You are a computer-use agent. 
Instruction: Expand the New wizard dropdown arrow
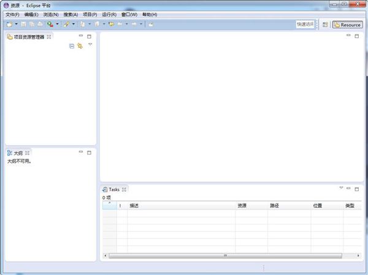tap(16, 24)
